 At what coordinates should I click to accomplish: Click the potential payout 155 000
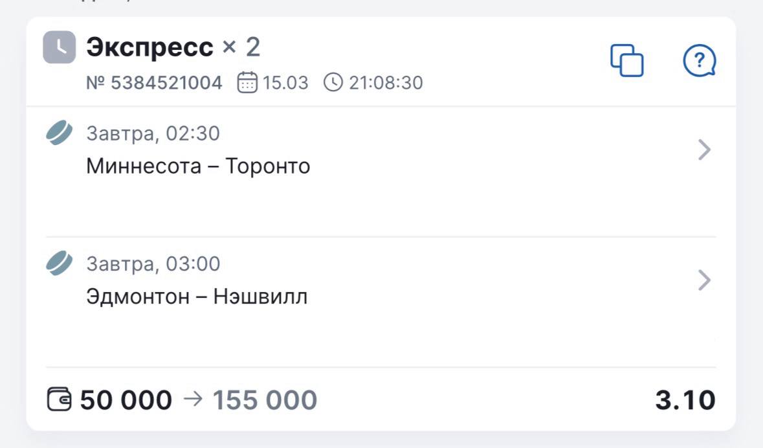(265, 400)
